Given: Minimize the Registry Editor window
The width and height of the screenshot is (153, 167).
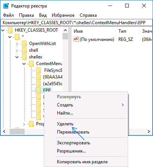Looking at the screenshot, I should (110, 6).
